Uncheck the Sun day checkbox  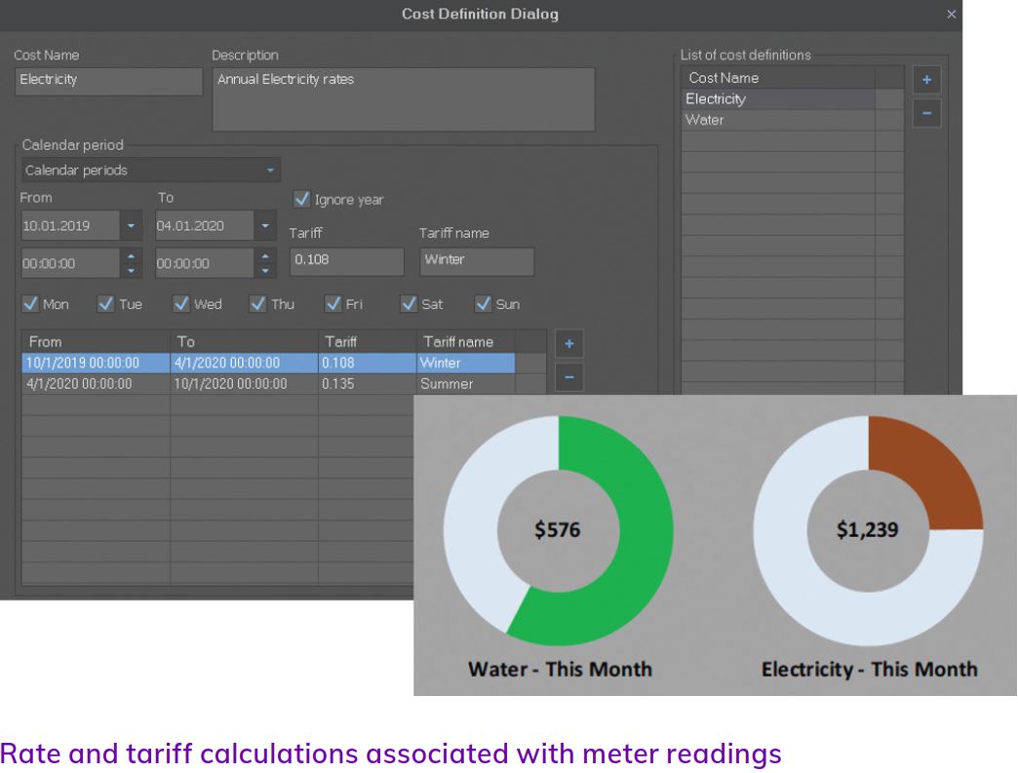pos(484,304)
